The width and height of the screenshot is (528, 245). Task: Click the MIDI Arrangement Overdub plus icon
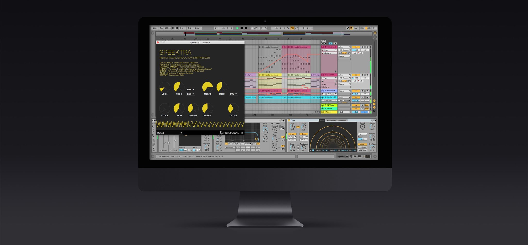(252, 28)
